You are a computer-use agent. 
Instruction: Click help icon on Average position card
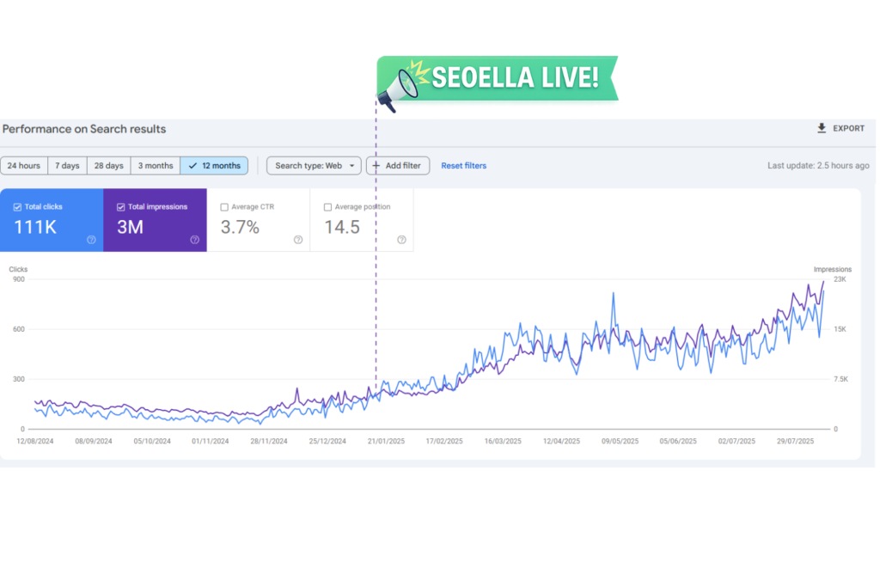401,240
